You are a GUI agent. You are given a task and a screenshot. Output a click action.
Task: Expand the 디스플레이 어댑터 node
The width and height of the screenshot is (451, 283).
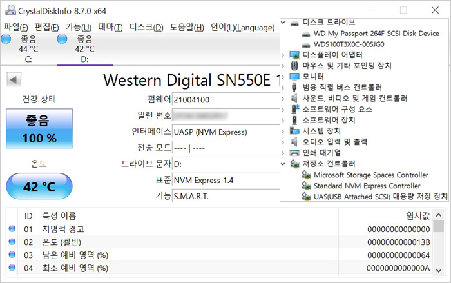[x=283, y=55]
